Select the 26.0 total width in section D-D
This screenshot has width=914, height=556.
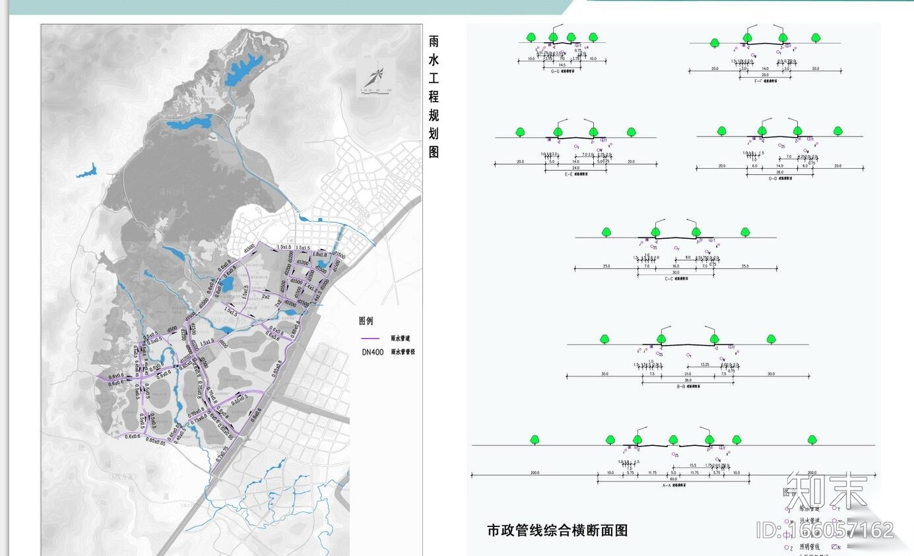pyautogui.click(x=779, y=172)
